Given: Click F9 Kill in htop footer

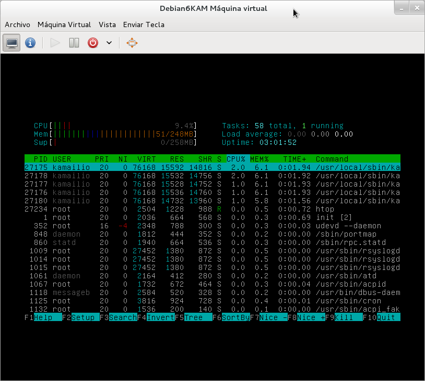Looking at the screenshot, I should click(344, 317).
